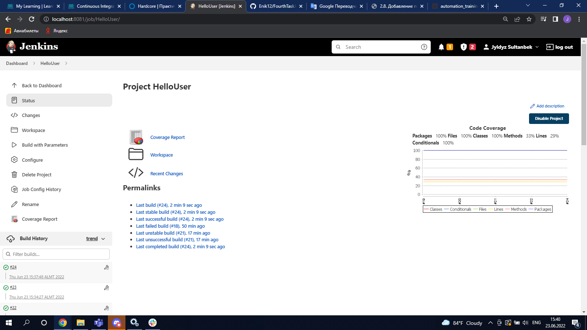Expand the Jyldyz Sultanbek user dropdown

(x=537, y=47)
